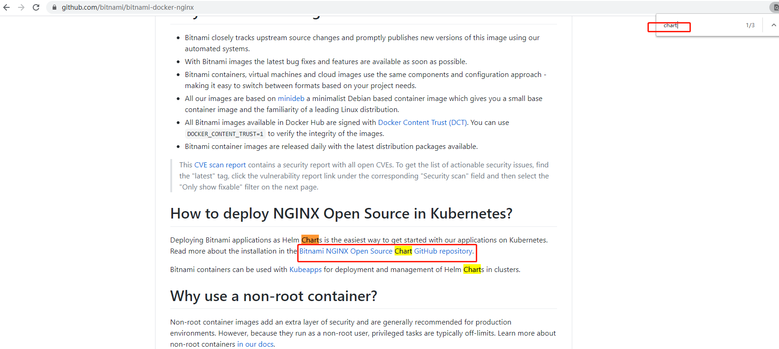Image resolution: width=779 pixels, height=349 pixels.
Task: Click the '1/3' find match counter
Action: point(750,25)
